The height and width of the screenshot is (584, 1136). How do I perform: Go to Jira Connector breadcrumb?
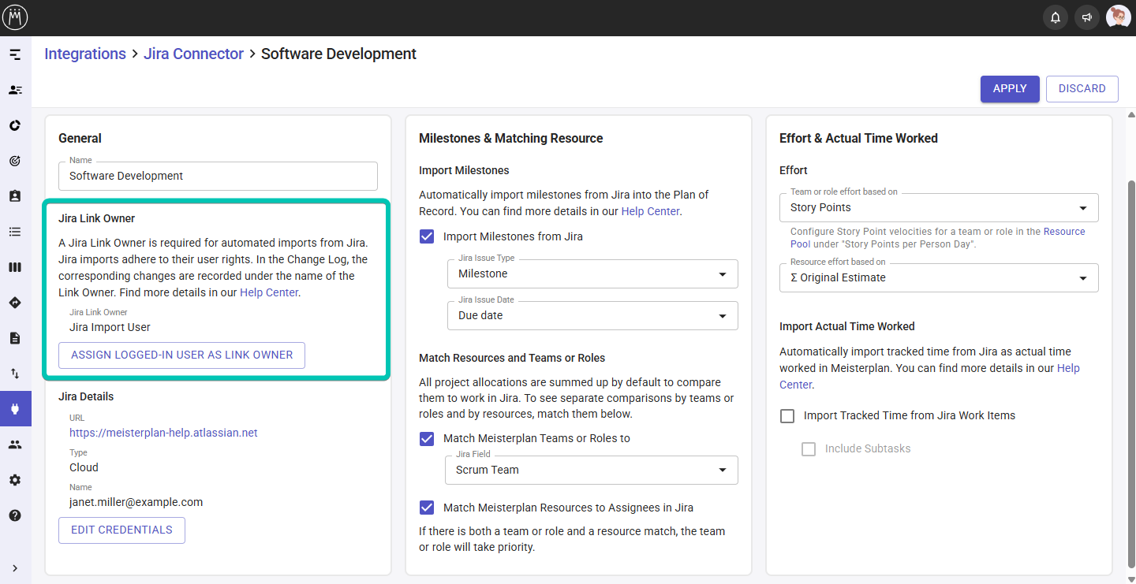(193, 54)
